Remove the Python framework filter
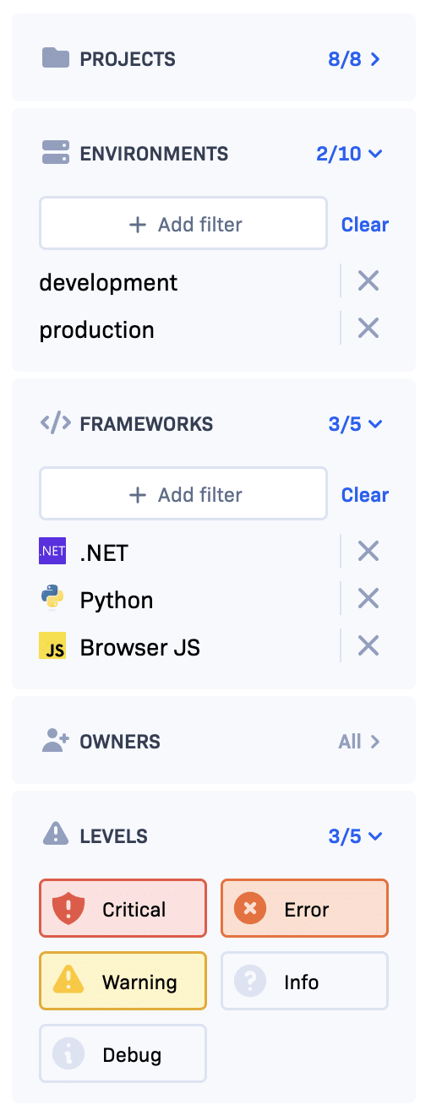 pyautogui.click(x=368, y=599)
